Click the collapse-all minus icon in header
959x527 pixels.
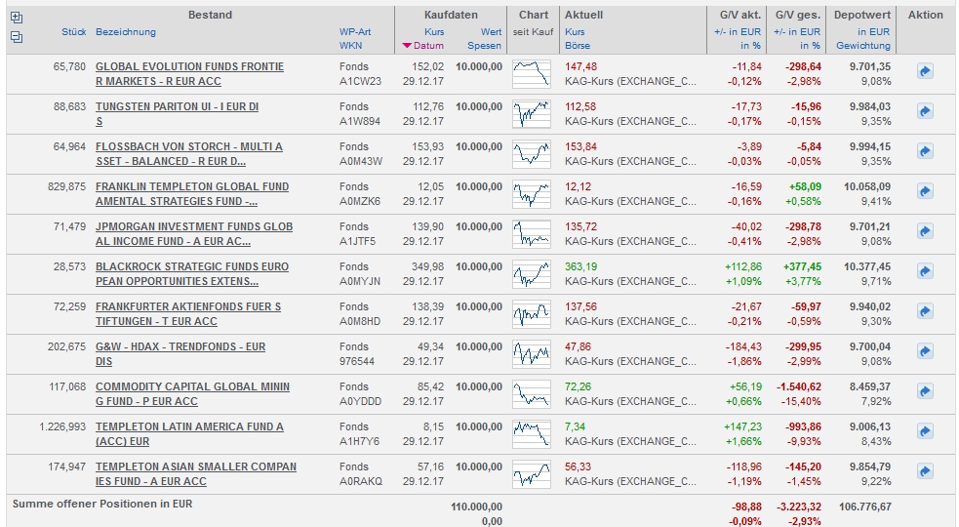tap(17, 37)
